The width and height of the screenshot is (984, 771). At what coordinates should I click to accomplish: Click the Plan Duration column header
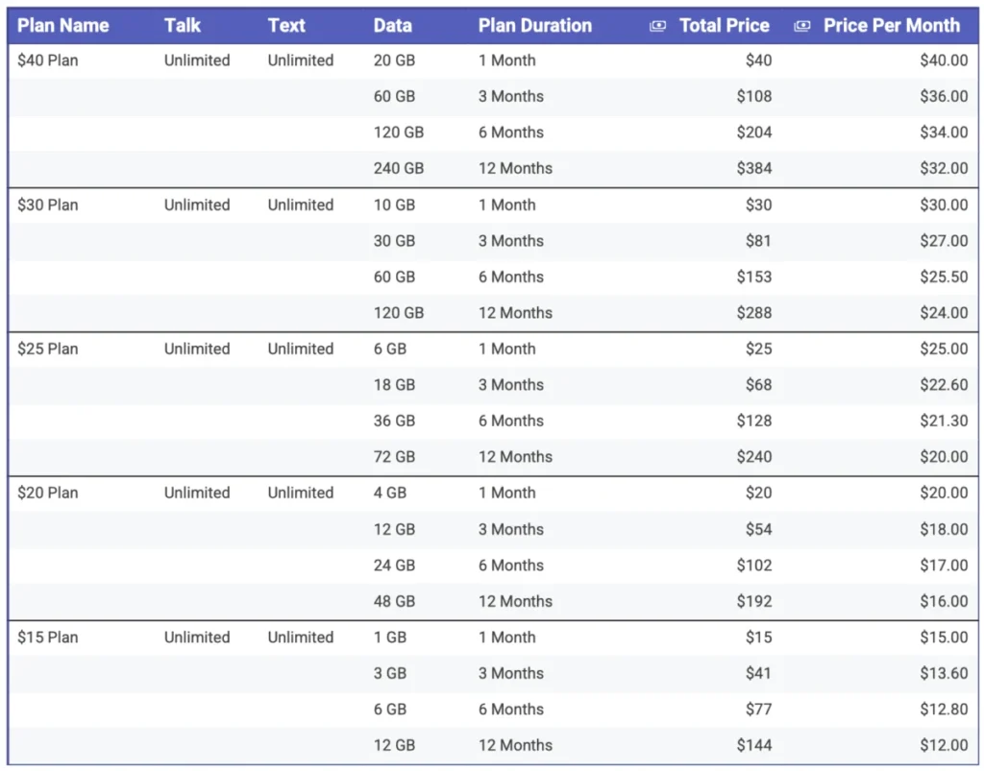point(534,26)
